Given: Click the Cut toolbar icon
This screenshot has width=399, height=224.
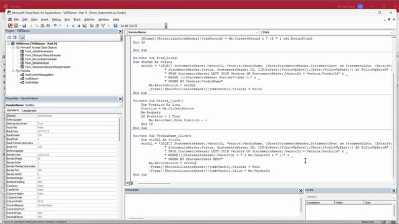Looking at the screenshot, I should pyautogui.click(x=31, y=26).
